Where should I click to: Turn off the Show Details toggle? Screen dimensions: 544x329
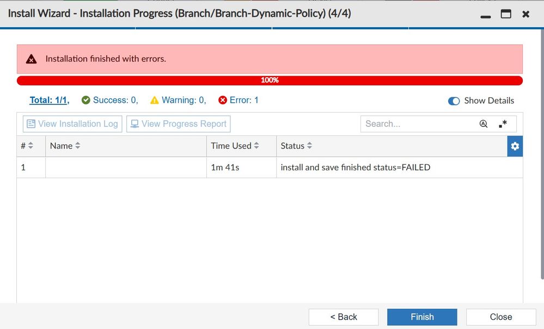point(454,101)
